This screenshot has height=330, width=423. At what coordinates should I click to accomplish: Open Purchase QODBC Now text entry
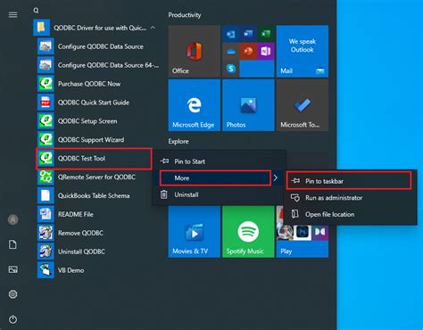(89, 84)
